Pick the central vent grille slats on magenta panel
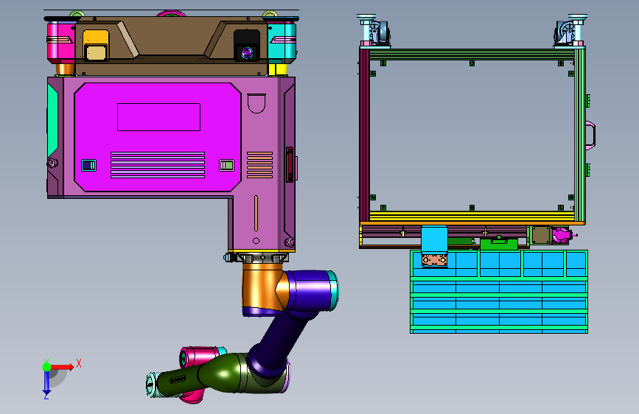 click(x=158, y=165)
